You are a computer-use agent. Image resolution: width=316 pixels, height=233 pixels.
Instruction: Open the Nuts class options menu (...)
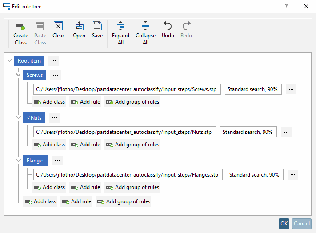[x=55, y=118]
